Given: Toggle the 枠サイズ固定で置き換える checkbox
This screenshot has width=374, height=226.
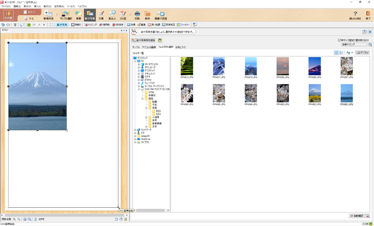Looking at the screenshot, I should coord(339,40).
